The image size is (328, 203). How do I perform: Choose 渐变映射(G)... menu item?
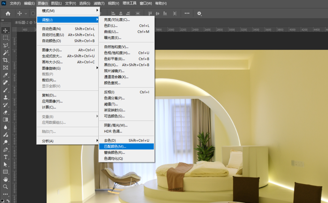(127, 110)
